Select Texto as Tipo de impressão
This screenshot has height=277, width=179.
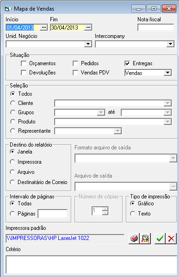[x=133, y=214]
